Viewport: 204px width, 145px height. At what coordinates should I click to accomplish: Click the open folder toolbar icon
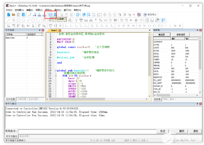[x=14, y=14]
